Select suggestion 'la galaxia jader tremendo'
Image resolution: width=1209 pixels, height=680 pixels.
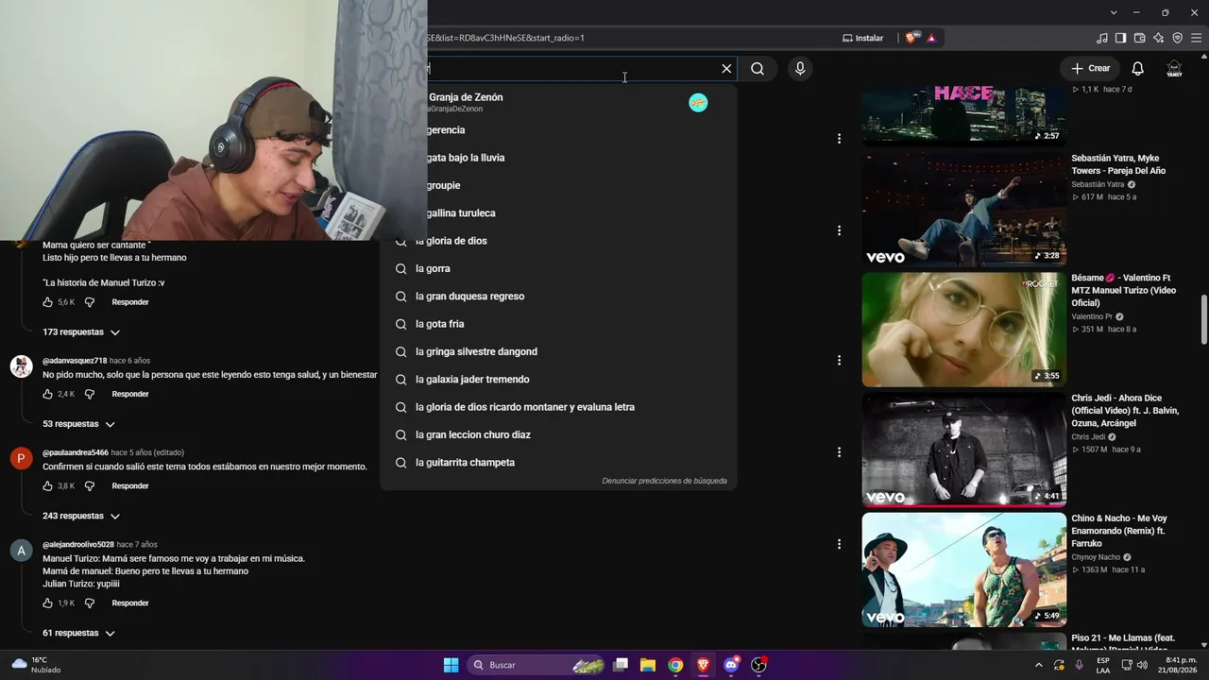tap(558, 380)
